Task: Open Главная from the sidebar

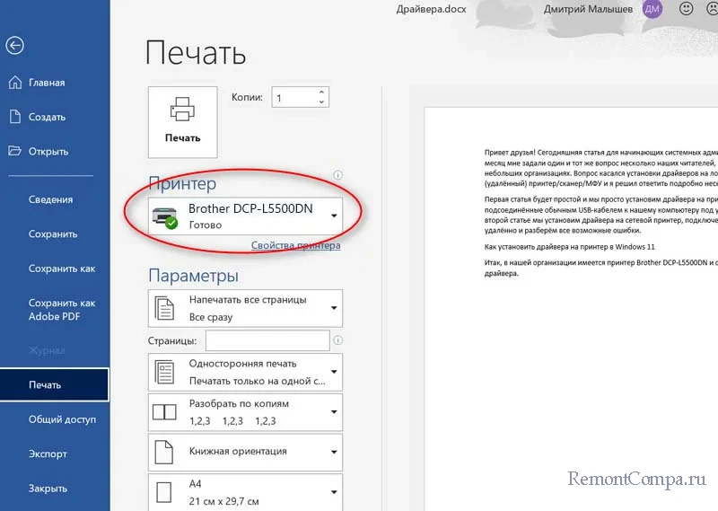Action: coord(47,83)
